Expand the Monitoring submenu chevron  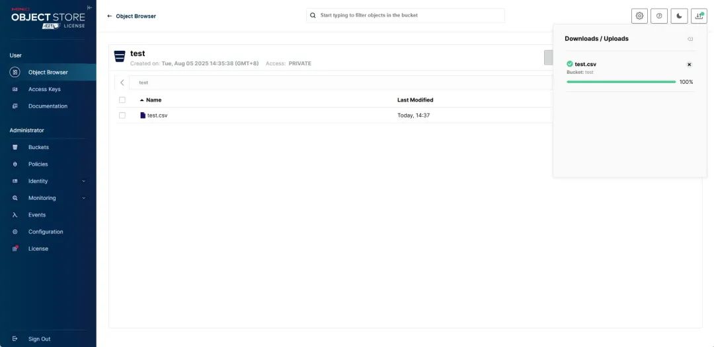(83, 199)
